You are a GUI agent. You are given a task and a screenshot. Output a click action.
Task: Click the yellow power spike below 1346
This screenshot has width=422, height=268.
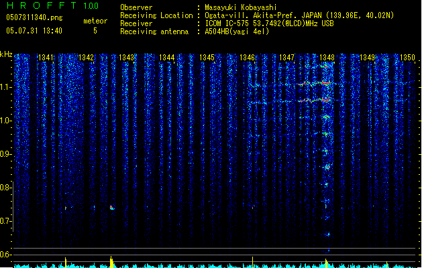[x=252, y=262]
